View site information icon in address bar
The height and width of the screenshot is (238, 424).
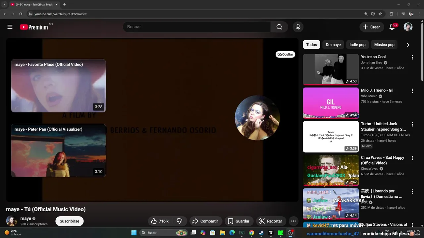30,14
